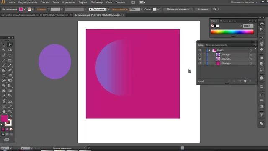Select the Magic Wand tool
Viewport: 268px width, 151px height.
click(x=4, y=50)
